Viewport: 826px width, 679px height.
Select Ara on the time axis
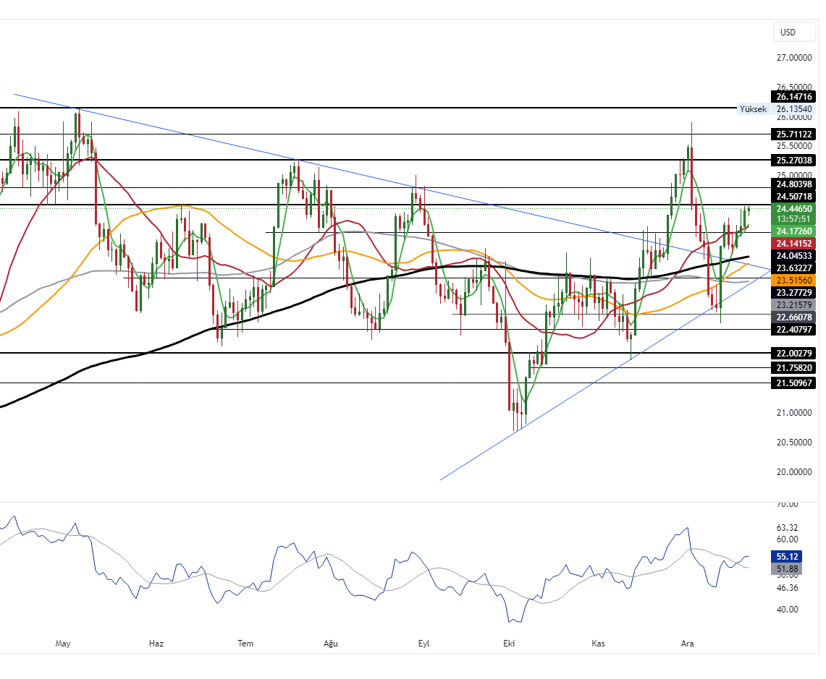click(x=686, y=643)
